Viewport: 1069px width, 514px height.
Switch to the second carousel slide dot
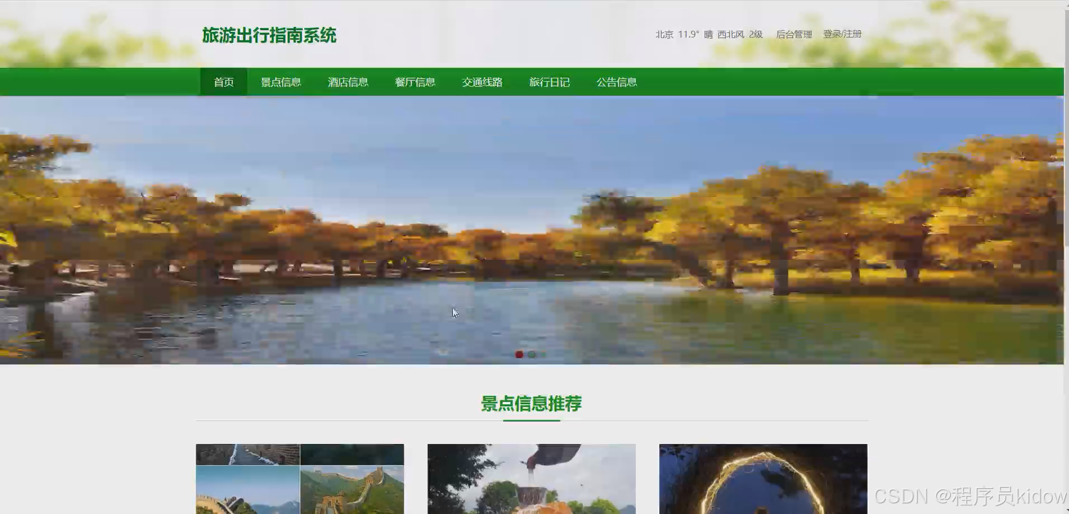[x=531, y=354]
